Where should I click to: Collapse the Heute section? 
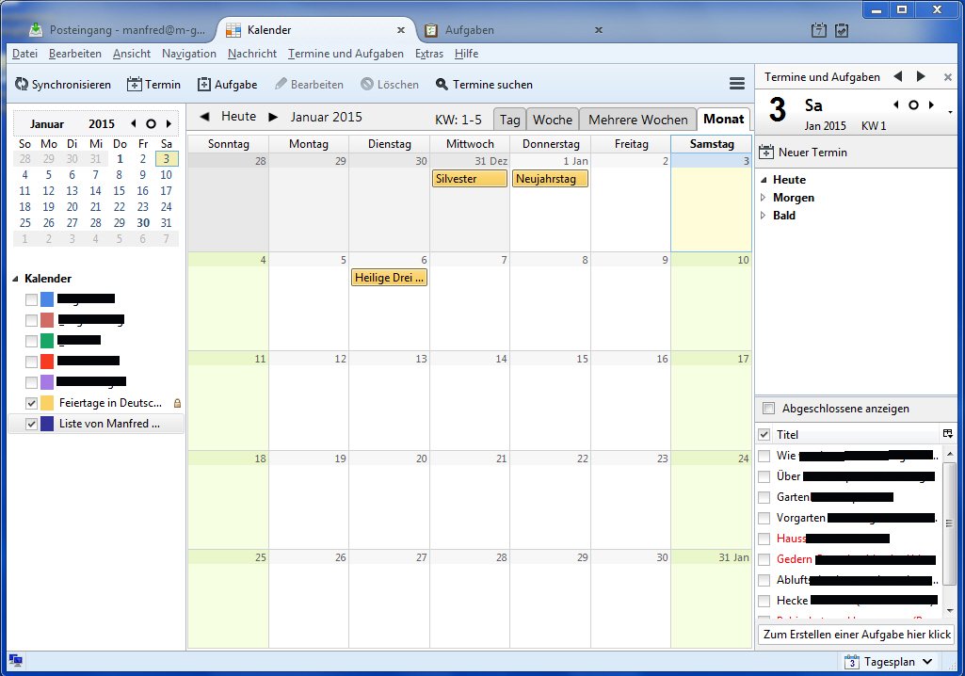764,180
